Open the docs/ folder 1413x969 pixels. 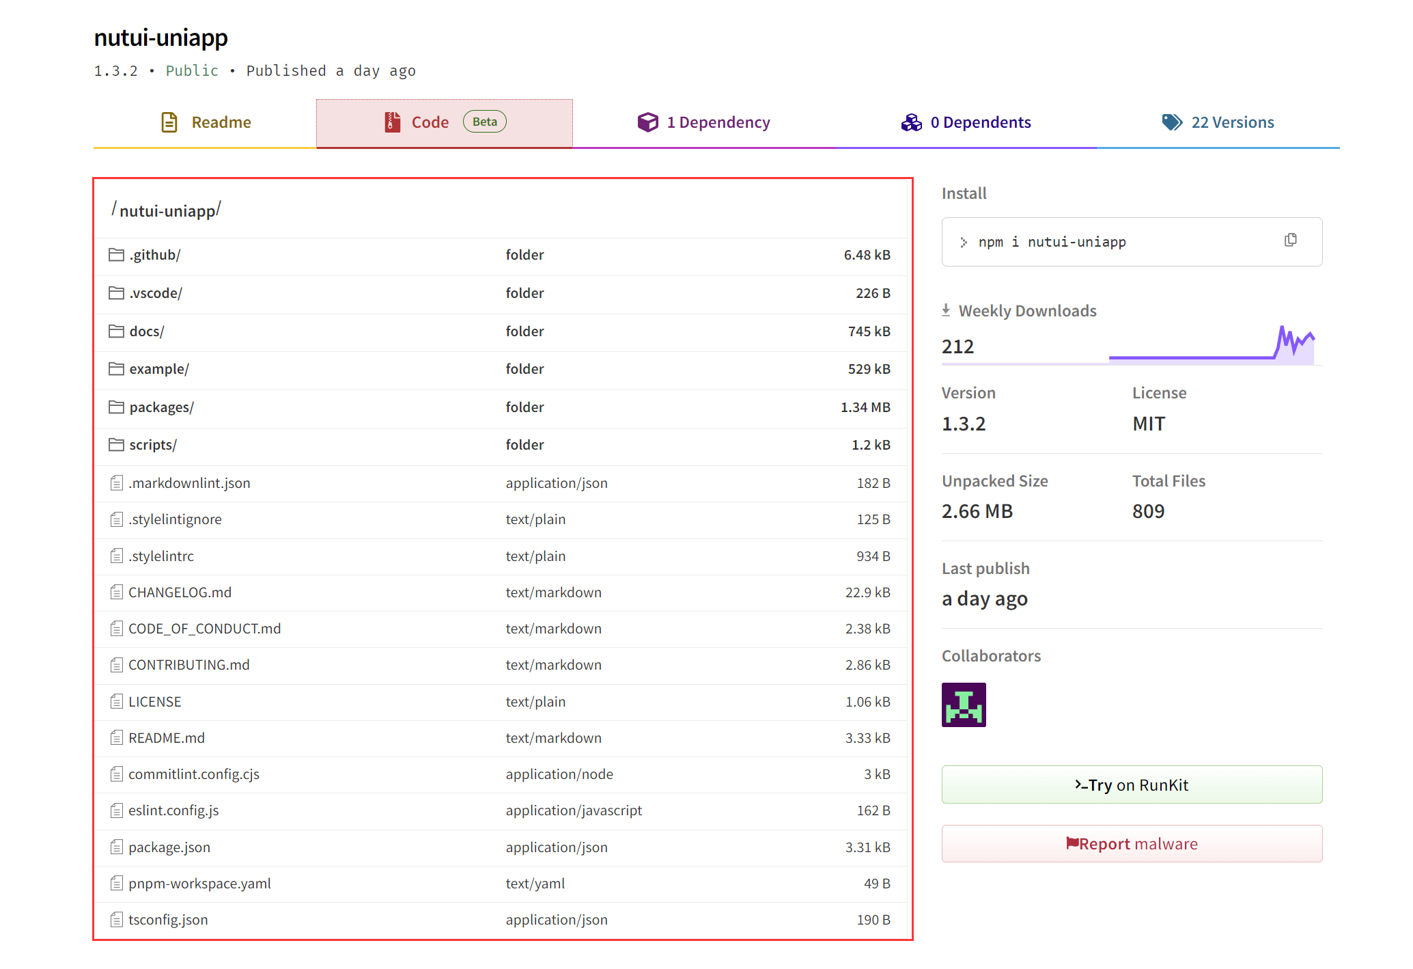click(x=147, y=331)
